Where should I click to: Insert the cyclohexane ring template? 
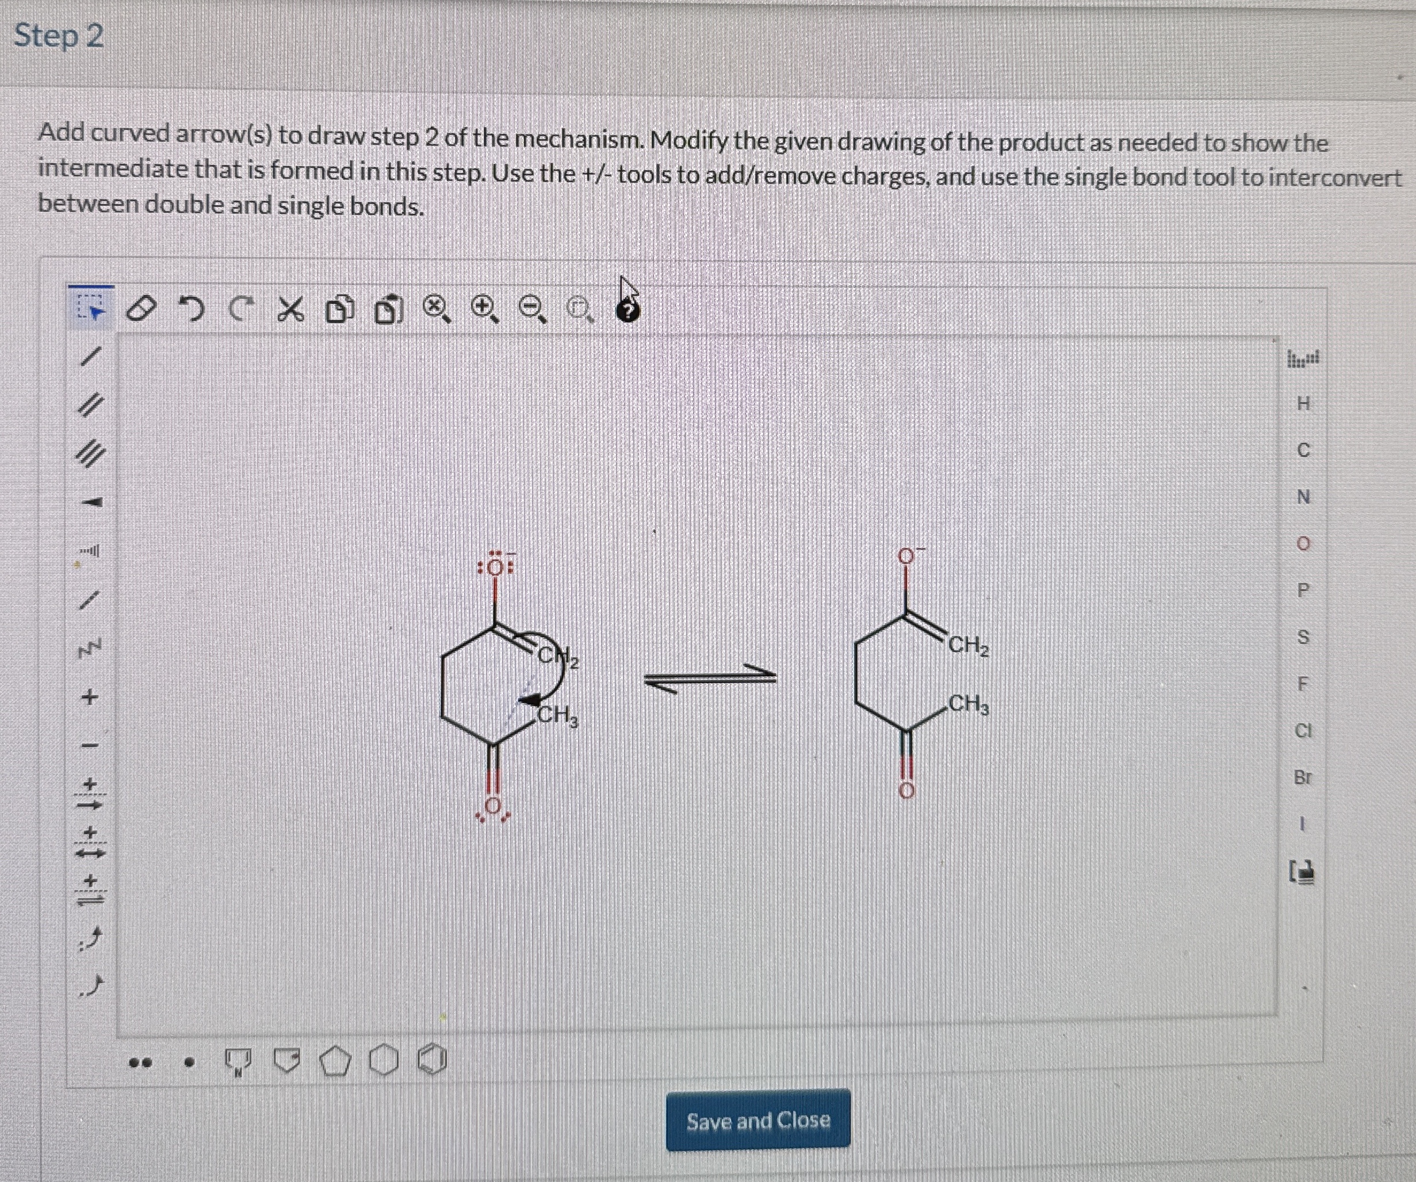point(384,1061)
